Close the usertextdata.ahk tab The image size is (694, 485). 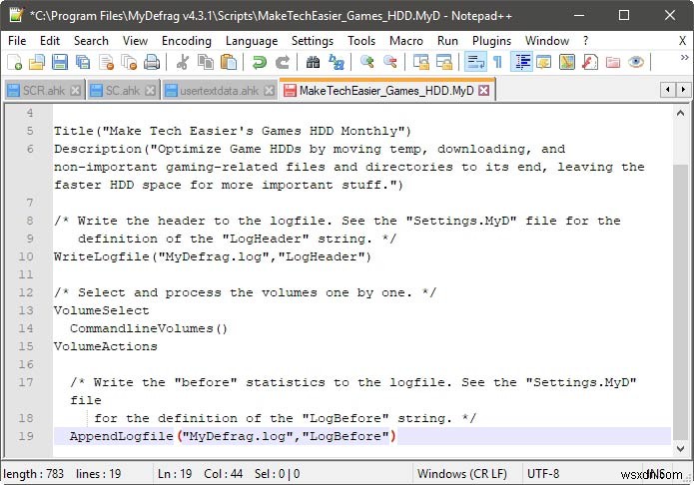tap(269, 90)
